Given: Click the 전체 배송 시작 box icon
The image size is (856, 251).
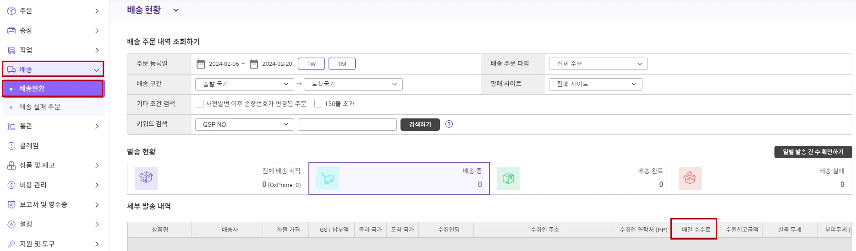Looking at the screenshot, I should pos(146,178).
